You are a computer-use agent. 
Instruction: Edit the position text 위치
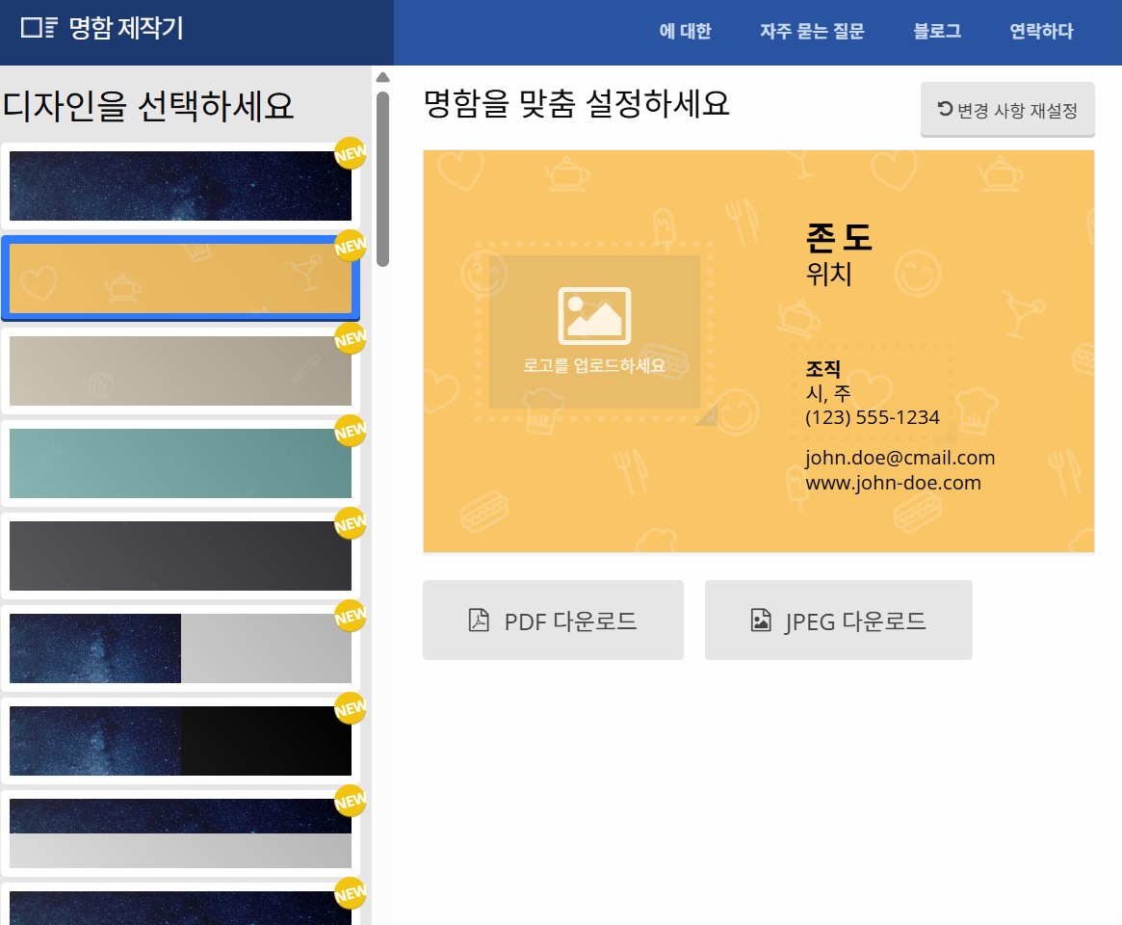tap(828, 274)
